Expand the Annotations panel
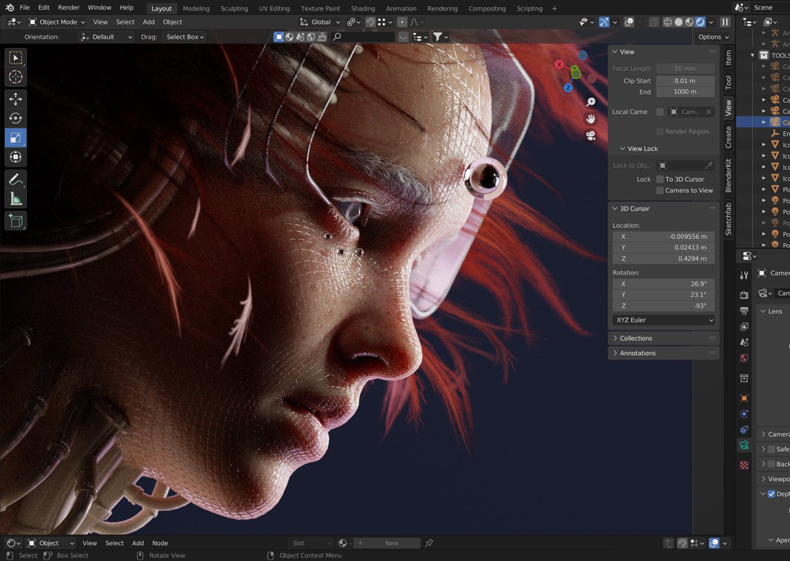Image resolution: width=790 pixels, height=561 pixels. [x=664, y=353]
